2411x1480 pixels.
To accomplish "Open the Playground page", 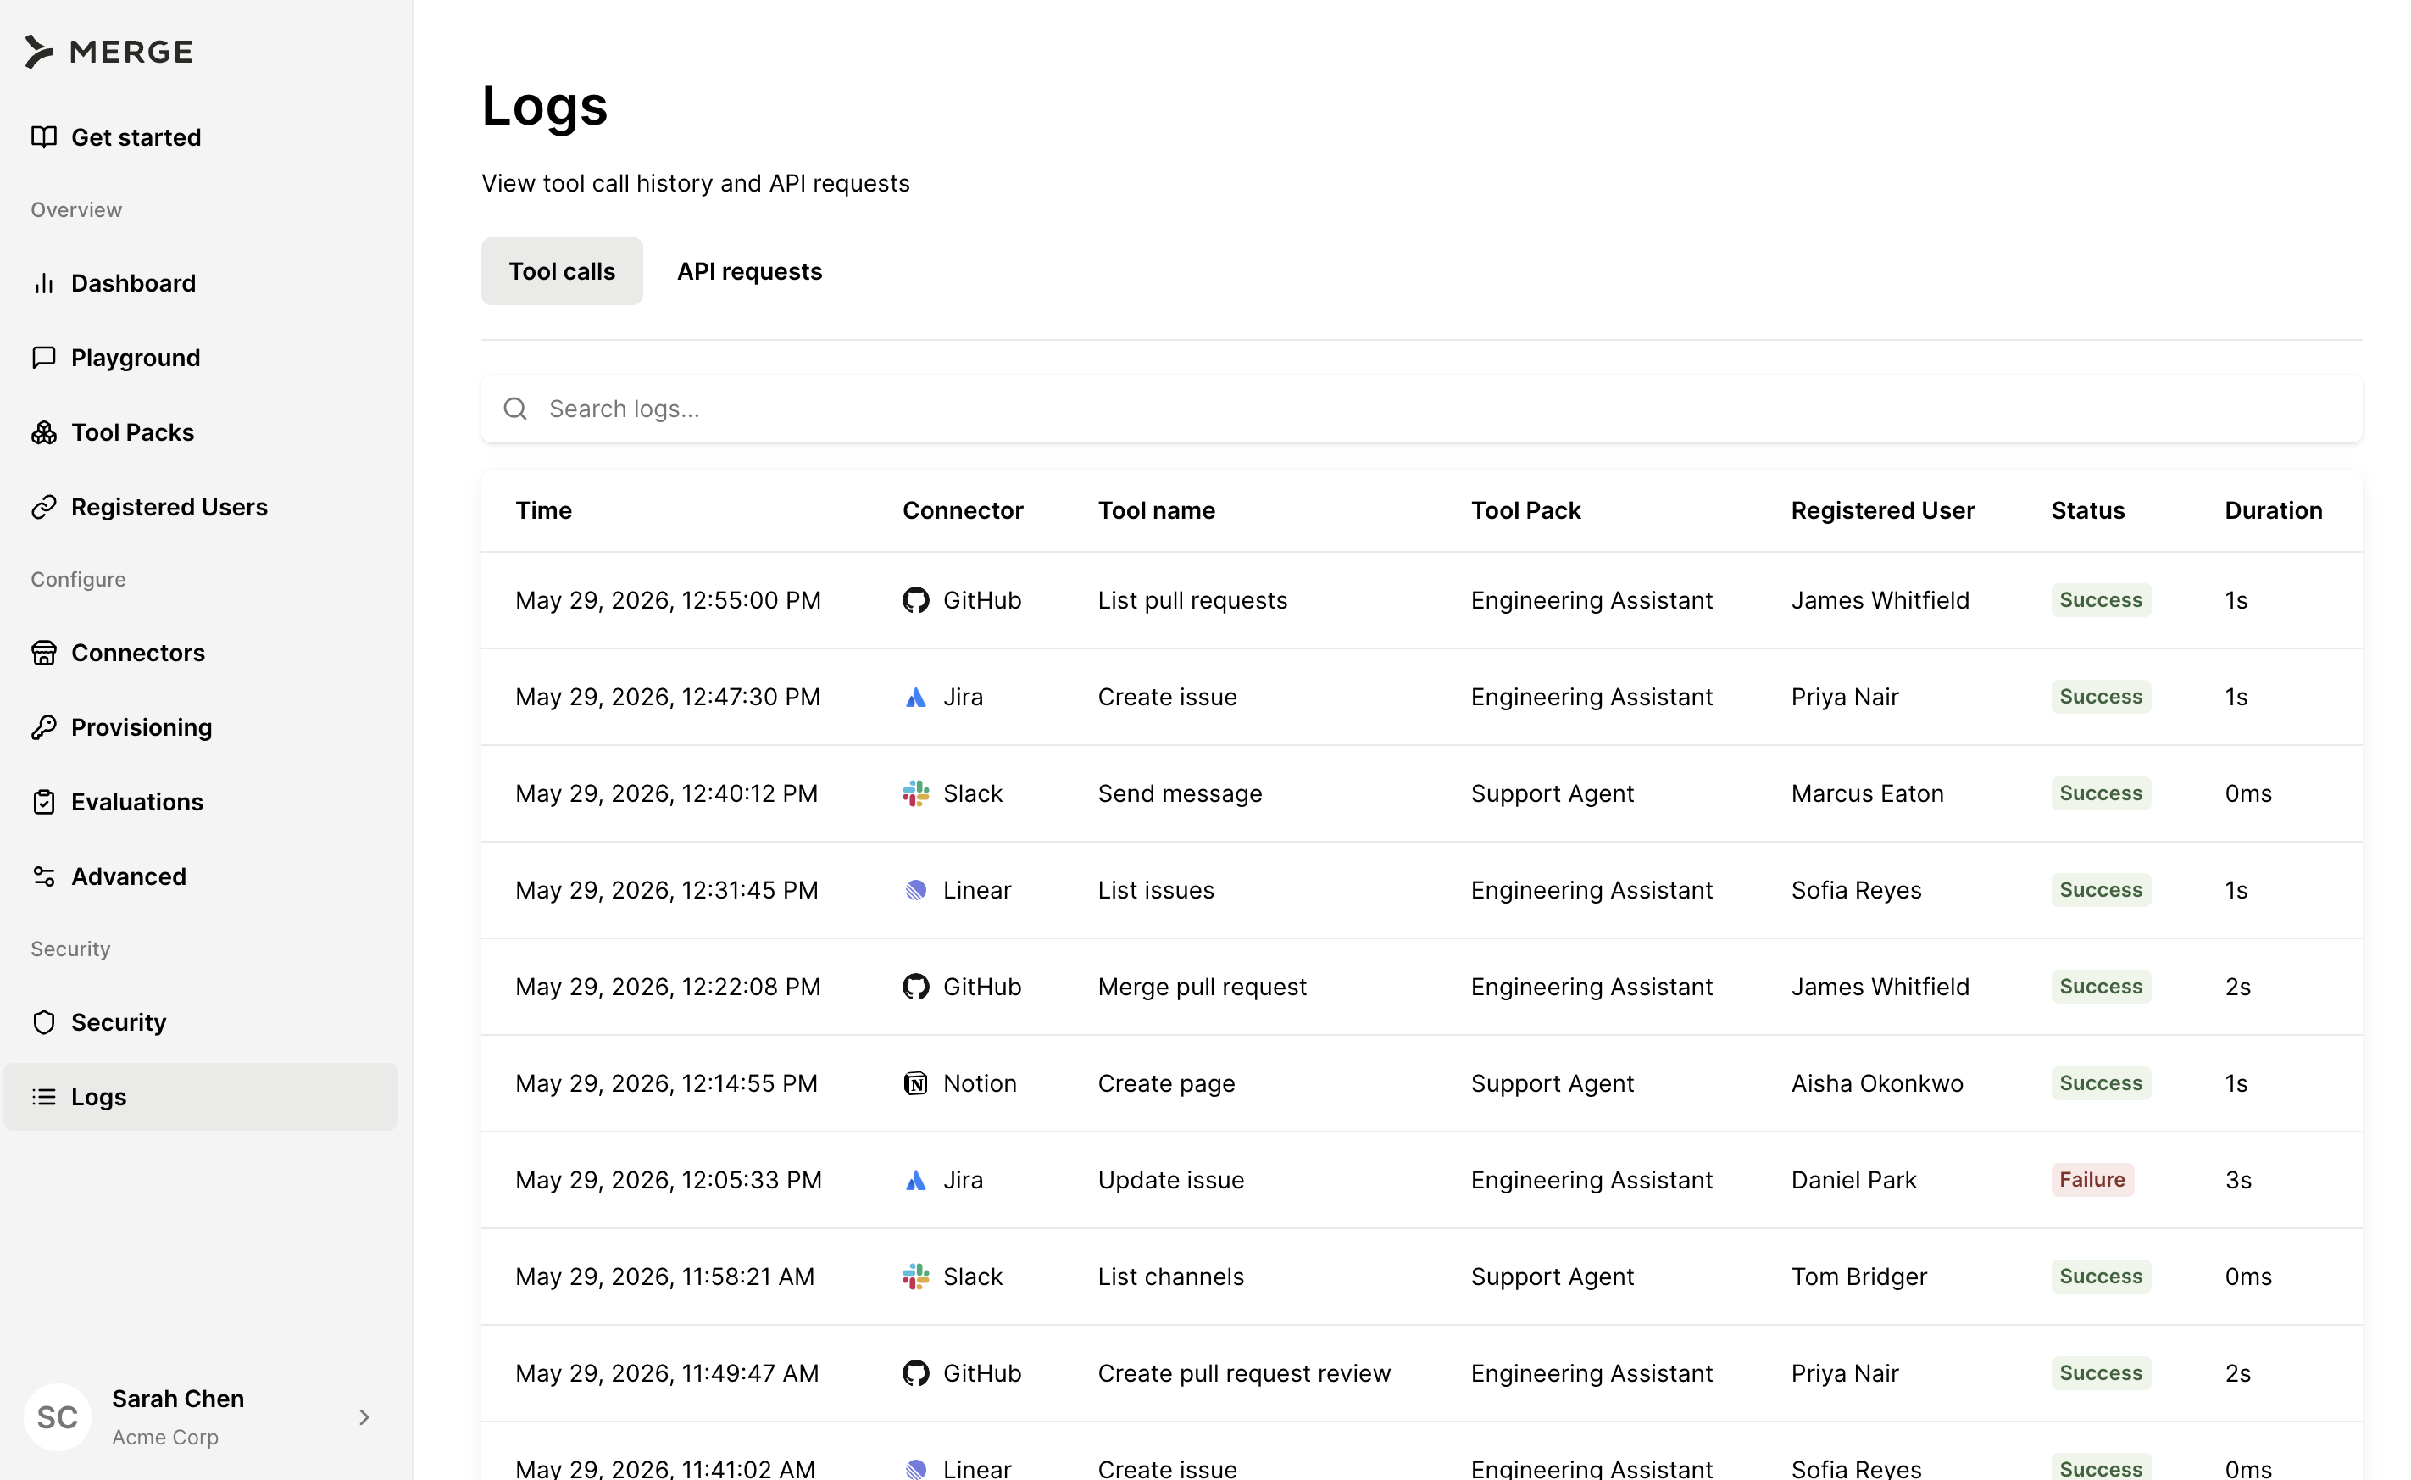I will tap(201, 357).
